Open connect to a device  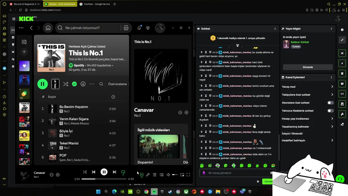pyautogui.click(x=161, y=175)
